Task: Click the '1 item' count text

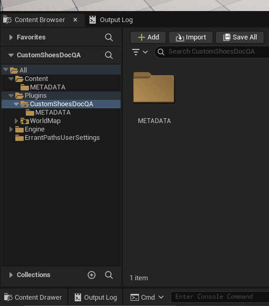Action: [139, 278]
